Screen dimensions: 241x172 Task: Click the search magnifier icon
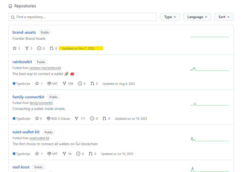click(x=13, y=17)
